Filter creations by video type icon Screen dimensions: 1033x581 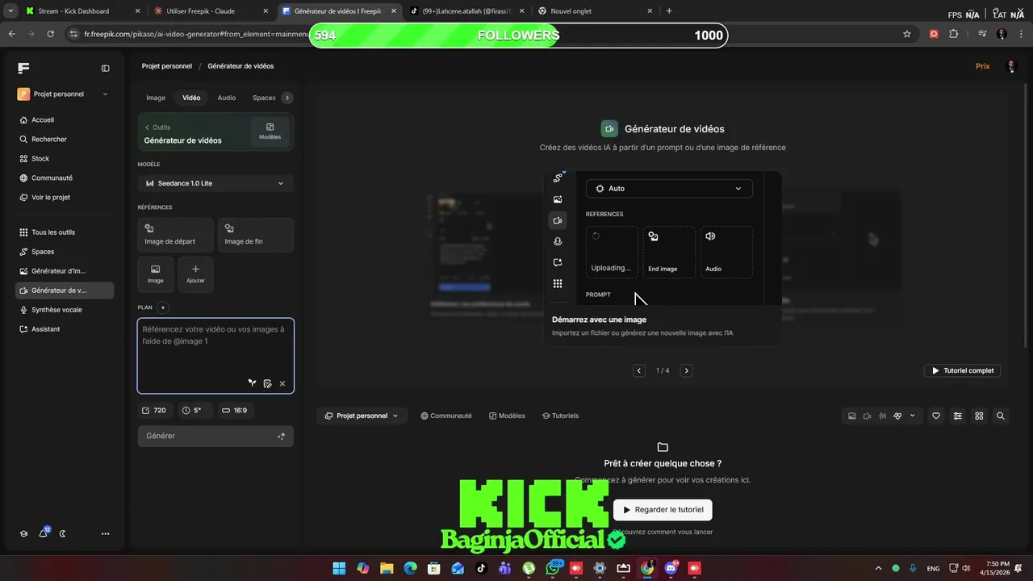click(867, 416)
